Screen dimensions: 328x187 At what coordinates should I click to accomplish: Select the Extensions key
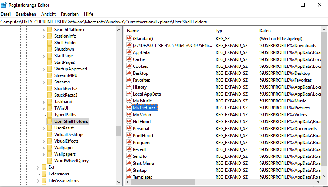[59, 174]
